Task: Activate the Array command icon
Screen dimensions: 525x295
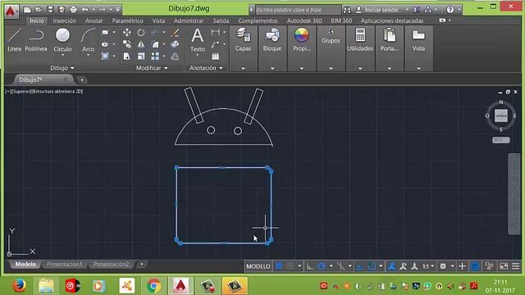Action: coord(155,57)
